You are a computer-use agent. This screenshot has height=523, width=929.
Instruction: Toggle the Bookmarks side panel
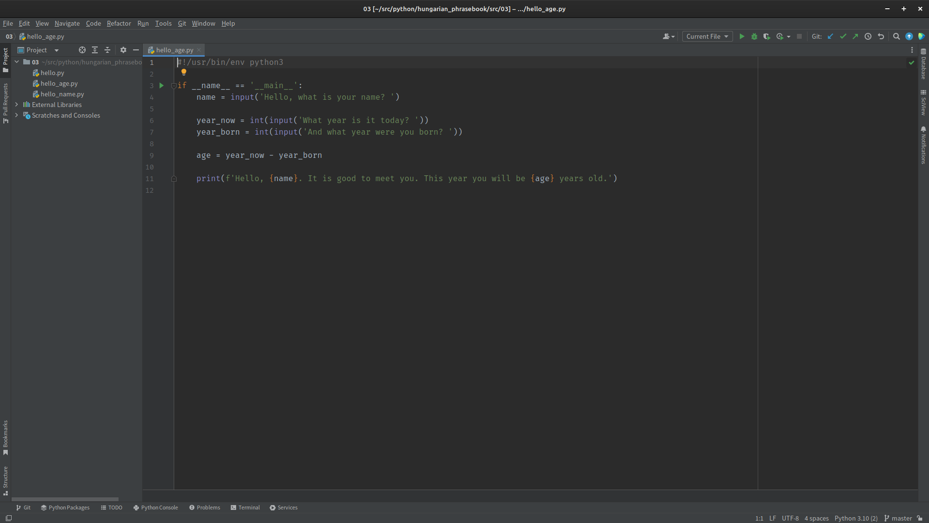coord(5,438)
